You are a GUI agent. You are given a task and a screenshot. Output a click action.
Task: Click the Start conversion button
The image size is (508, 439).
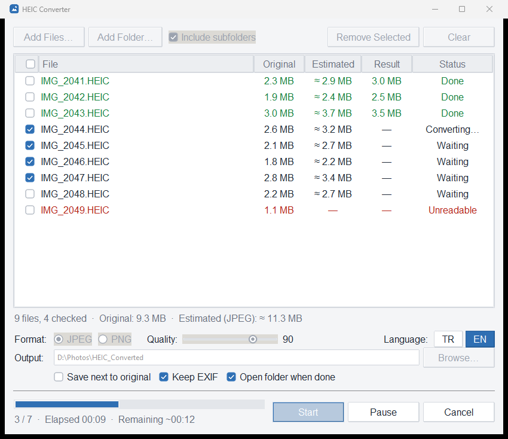click(x=308, y=412)
